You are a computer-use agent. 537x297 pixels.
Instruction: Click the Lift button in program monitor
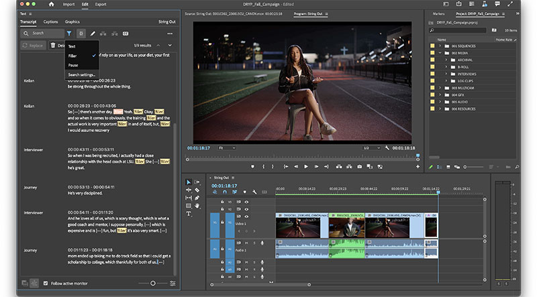coord(339,167)
